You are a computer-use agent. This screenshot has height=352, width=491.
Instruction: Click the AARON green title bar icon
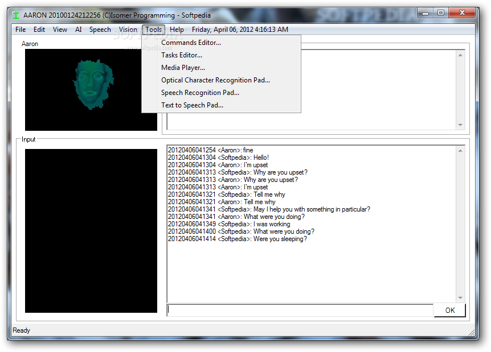pyautogui.click(x=15, y=15)
